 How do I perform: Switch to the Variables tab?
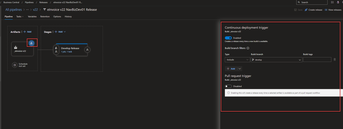click(x=32, y=17)
